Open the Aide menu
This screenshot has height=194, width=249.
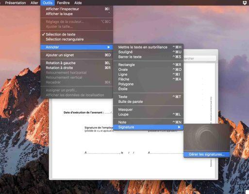[78, 3]
